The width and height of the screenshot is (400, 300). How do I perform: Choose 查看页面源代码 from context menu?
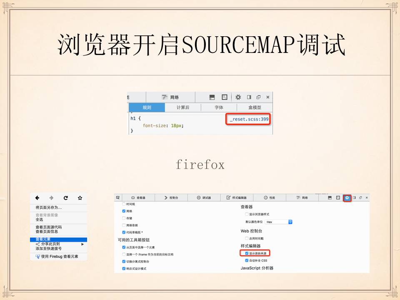coord(49,227)
